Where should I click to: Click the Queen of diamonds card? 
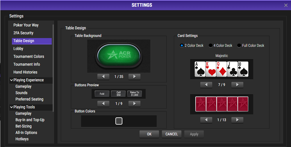(x=222, y=69)
